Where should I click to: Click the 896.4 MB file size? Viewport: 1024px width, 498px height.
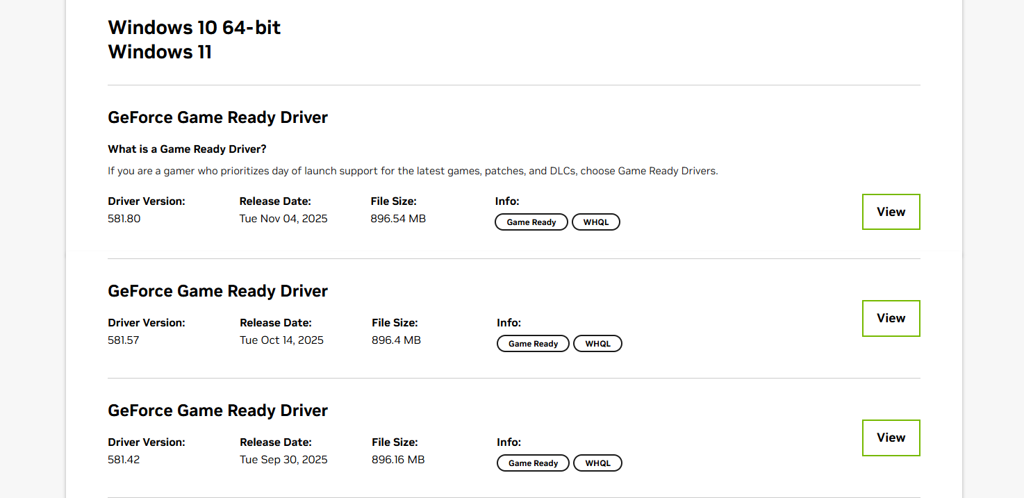396,340
